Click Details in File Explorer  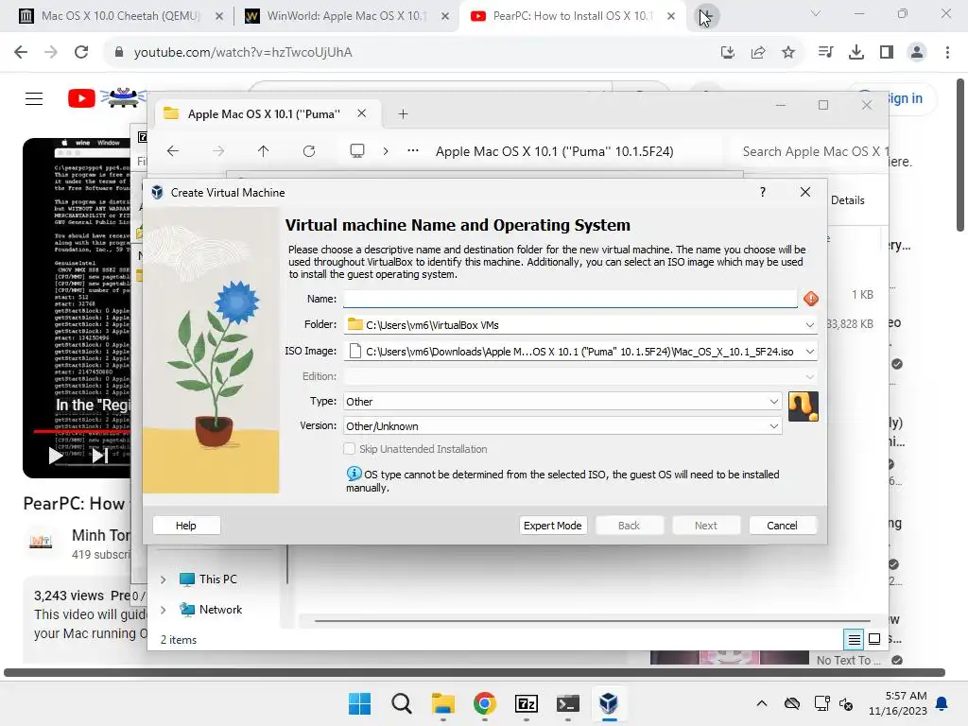coord(847,200)
